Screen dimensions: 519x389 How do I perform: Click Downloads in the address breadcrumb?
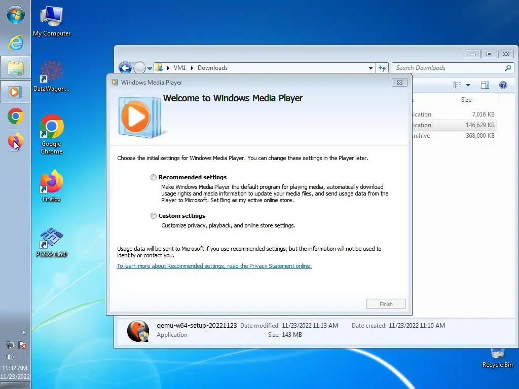(x=212, y=68)
